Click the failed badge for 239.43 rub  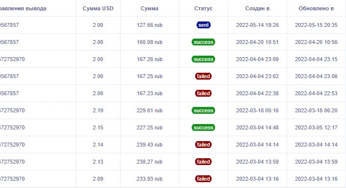[203, 145]
